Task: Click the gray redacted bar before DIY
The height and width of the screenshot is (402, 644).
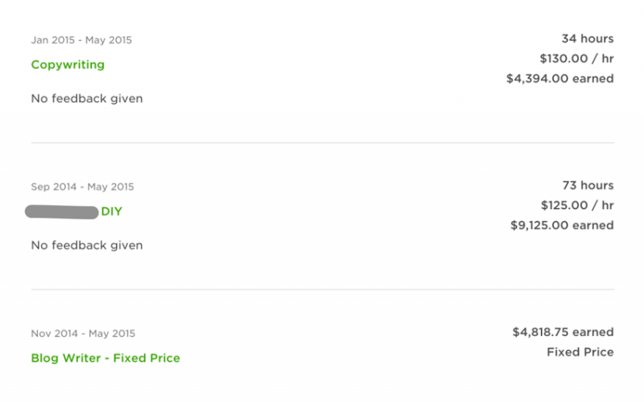Action: click(61, 212)
